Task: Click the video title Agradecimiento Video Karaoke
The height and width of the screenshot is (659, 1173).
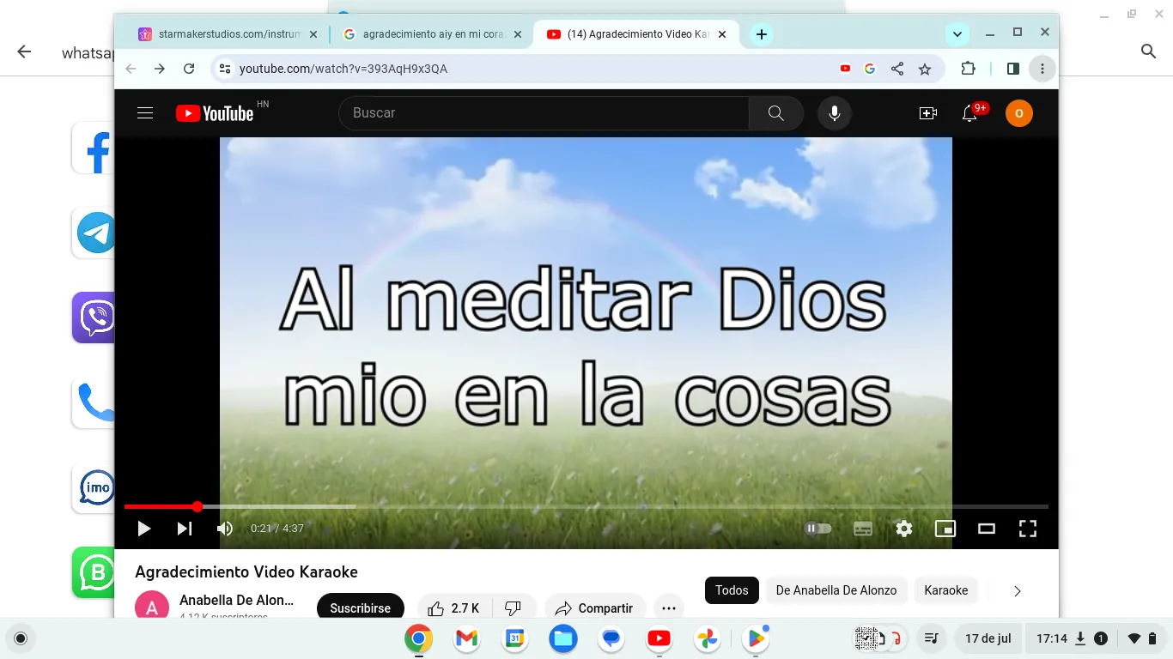Action: (x=246, y=571)
